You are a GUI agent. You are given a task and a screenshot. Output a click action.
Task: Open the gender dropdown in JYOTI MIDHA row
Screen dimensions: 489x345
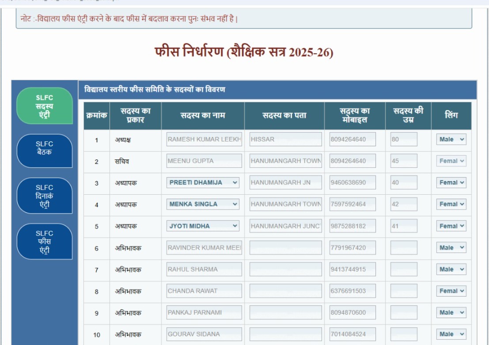(x=451, y=226)
